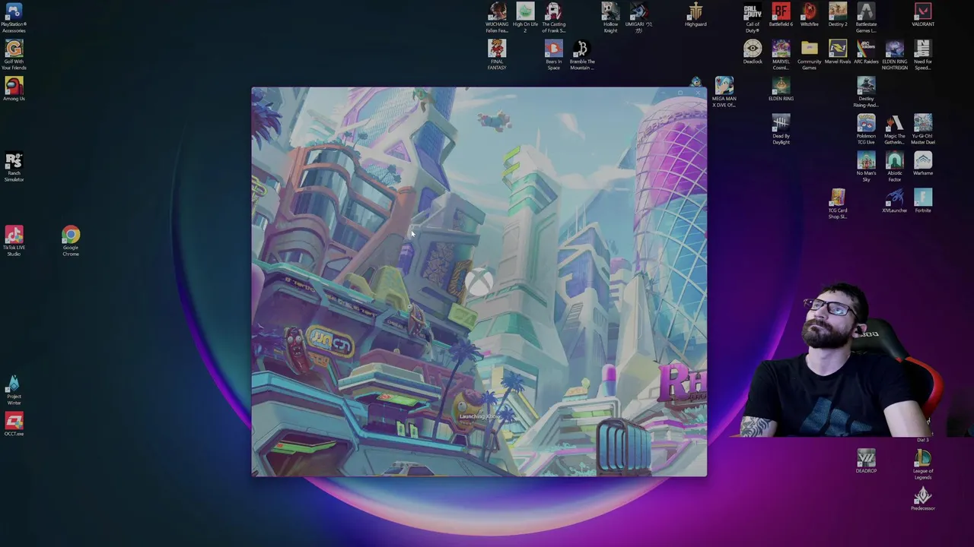Click the League of Legends icon
Screen dimensions: 974x547
[x=923, y=465]
